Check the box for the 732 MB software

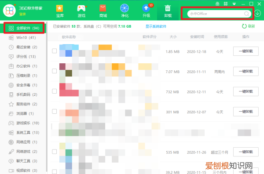[x=55, y=91]
